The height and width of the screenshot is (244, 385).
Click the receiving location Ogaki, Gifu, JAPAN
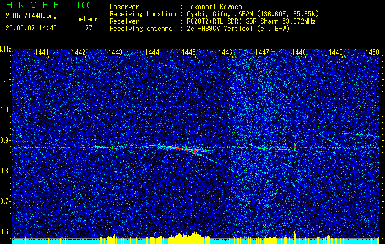221,14
